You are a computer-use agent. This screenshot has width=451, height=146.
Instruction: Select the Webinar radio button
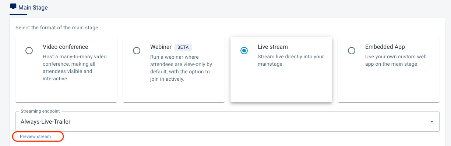(x=137, y=51)
